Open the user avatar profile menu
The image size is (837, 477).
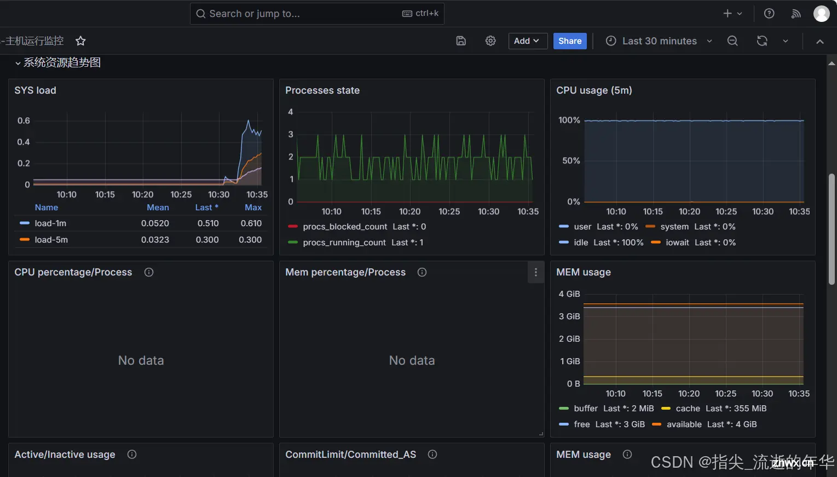[821, 14]
